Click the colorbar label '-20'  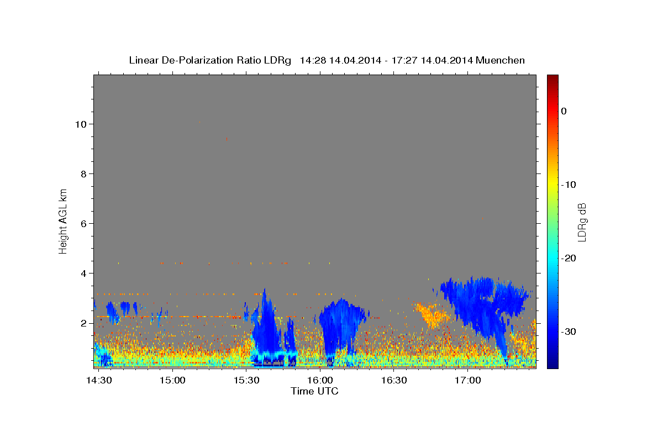point(569,258)
